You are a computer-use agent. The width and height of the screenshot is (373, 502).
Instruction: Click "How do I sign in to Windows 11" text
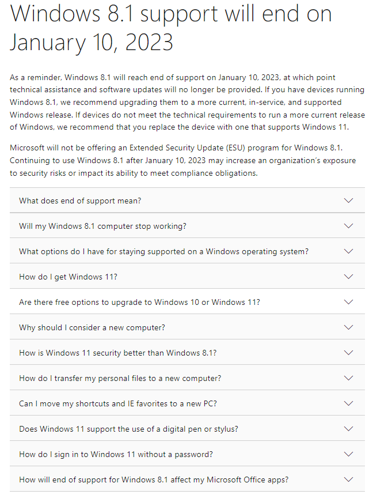(x=116, y=454)
